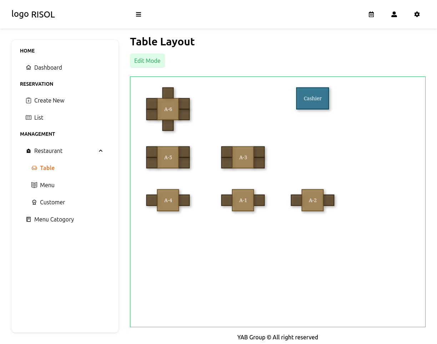Click the Restaurant building icon
The image size is (437, 344).
28,150
